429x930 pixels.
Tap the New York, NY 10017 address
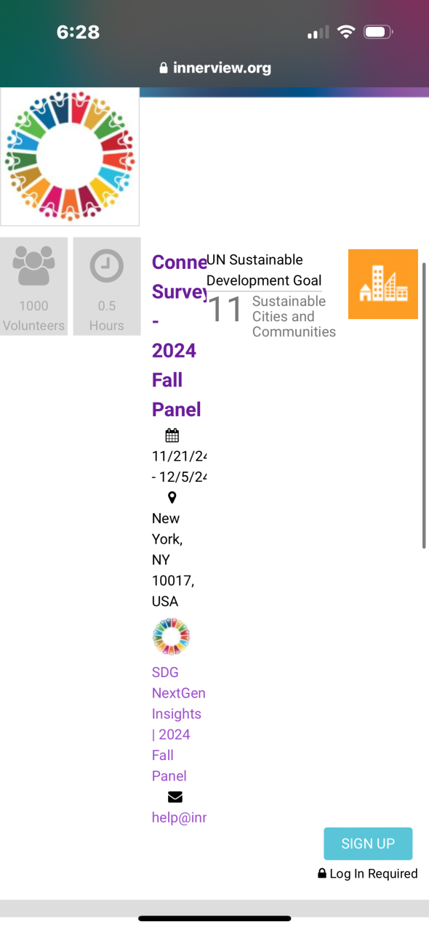(x=173, y=559)
